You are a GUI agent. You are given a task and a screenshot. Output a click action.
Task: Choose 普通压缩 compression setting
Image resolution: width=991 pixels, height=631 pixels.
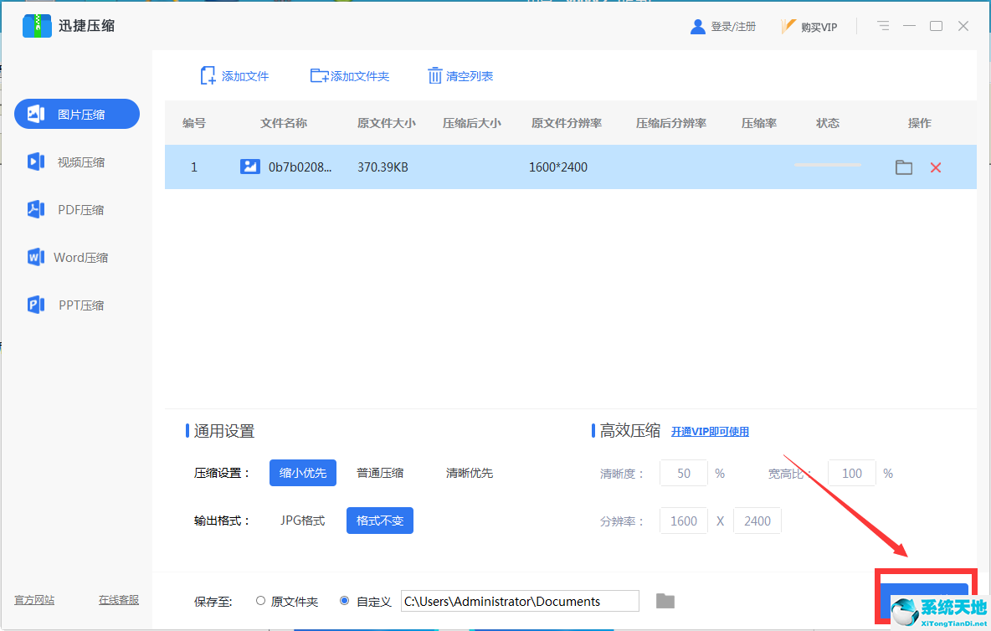coord(380,473)
